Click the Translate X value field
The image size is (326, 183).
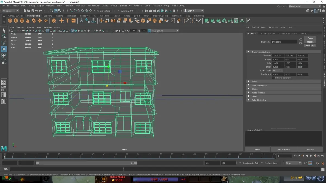point(278,56)
